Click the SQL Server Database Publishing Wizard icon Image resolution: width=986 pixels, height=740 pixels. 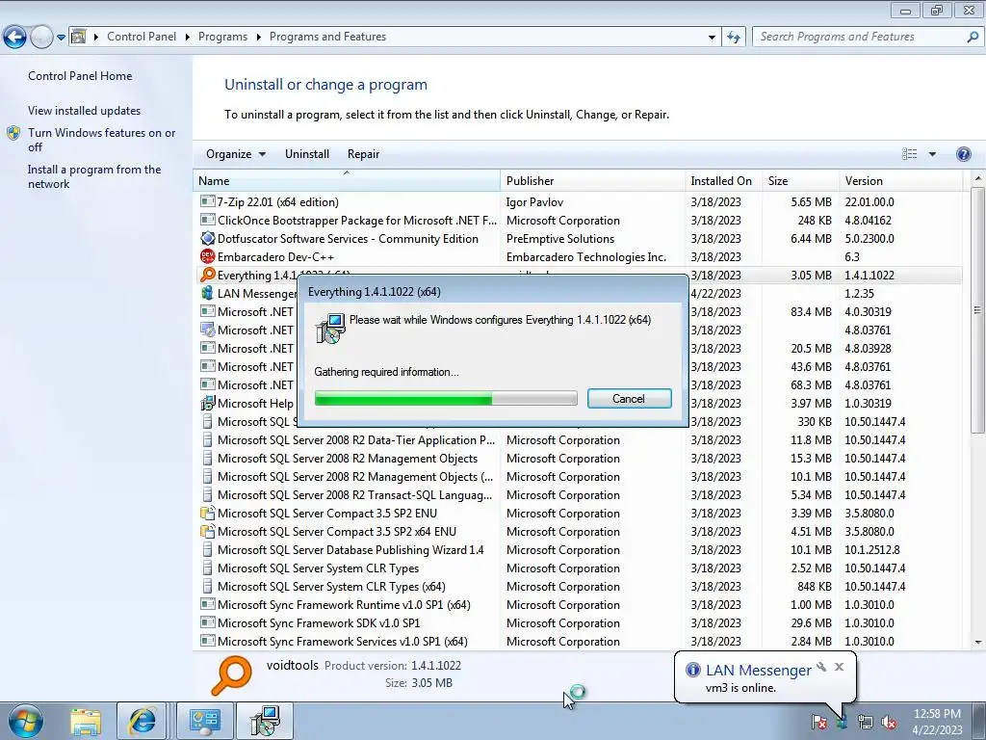point(208,549)
